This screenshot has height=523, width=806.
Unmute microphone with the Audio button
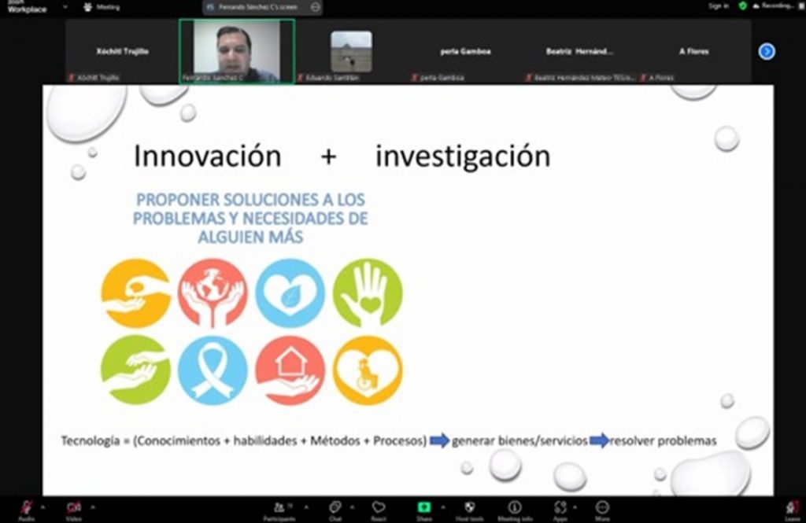pos(27,508)
